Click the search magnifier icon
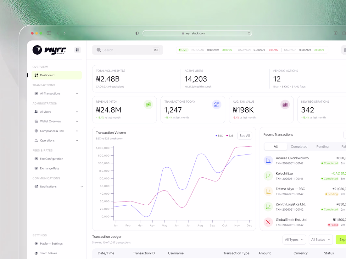346x259 pixels. click(99, 50)
